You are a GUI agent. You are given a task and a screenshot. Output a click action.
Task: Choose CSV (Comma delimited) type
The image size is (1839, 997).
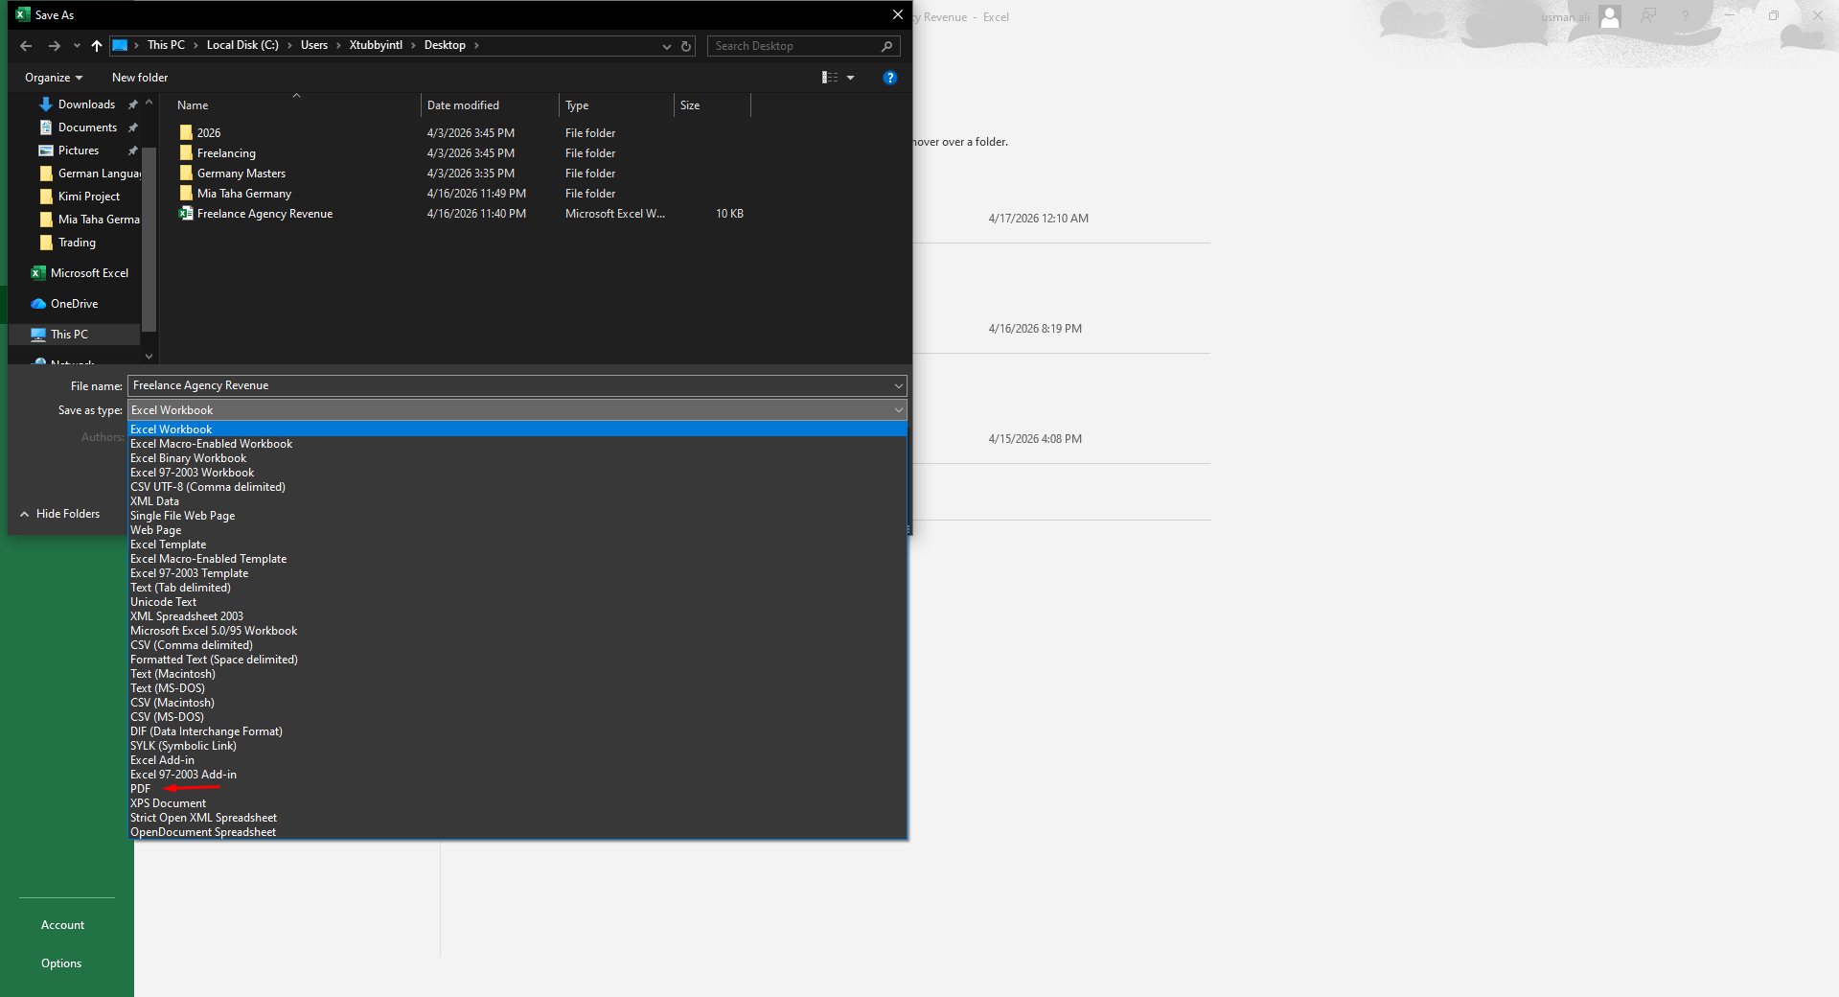click(517, 645)
